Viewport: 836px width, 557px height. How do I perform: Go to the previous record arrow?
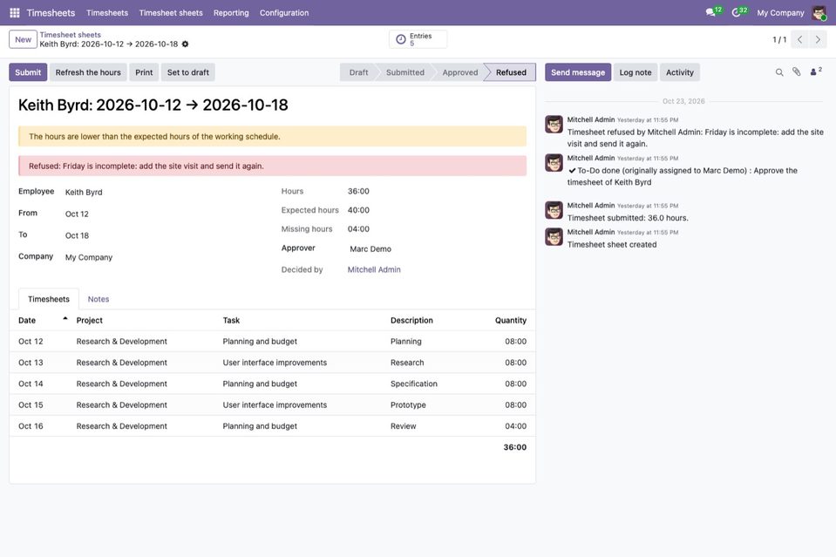click(799, 39)
